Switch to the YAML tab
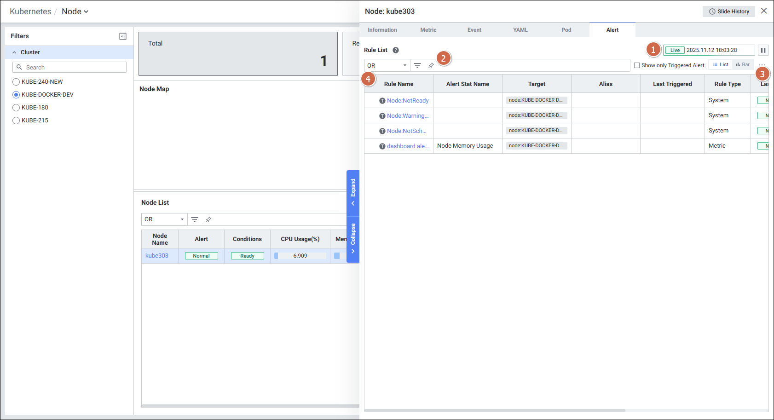The width and height of the screenshot is (774, 420). (520, 30)
